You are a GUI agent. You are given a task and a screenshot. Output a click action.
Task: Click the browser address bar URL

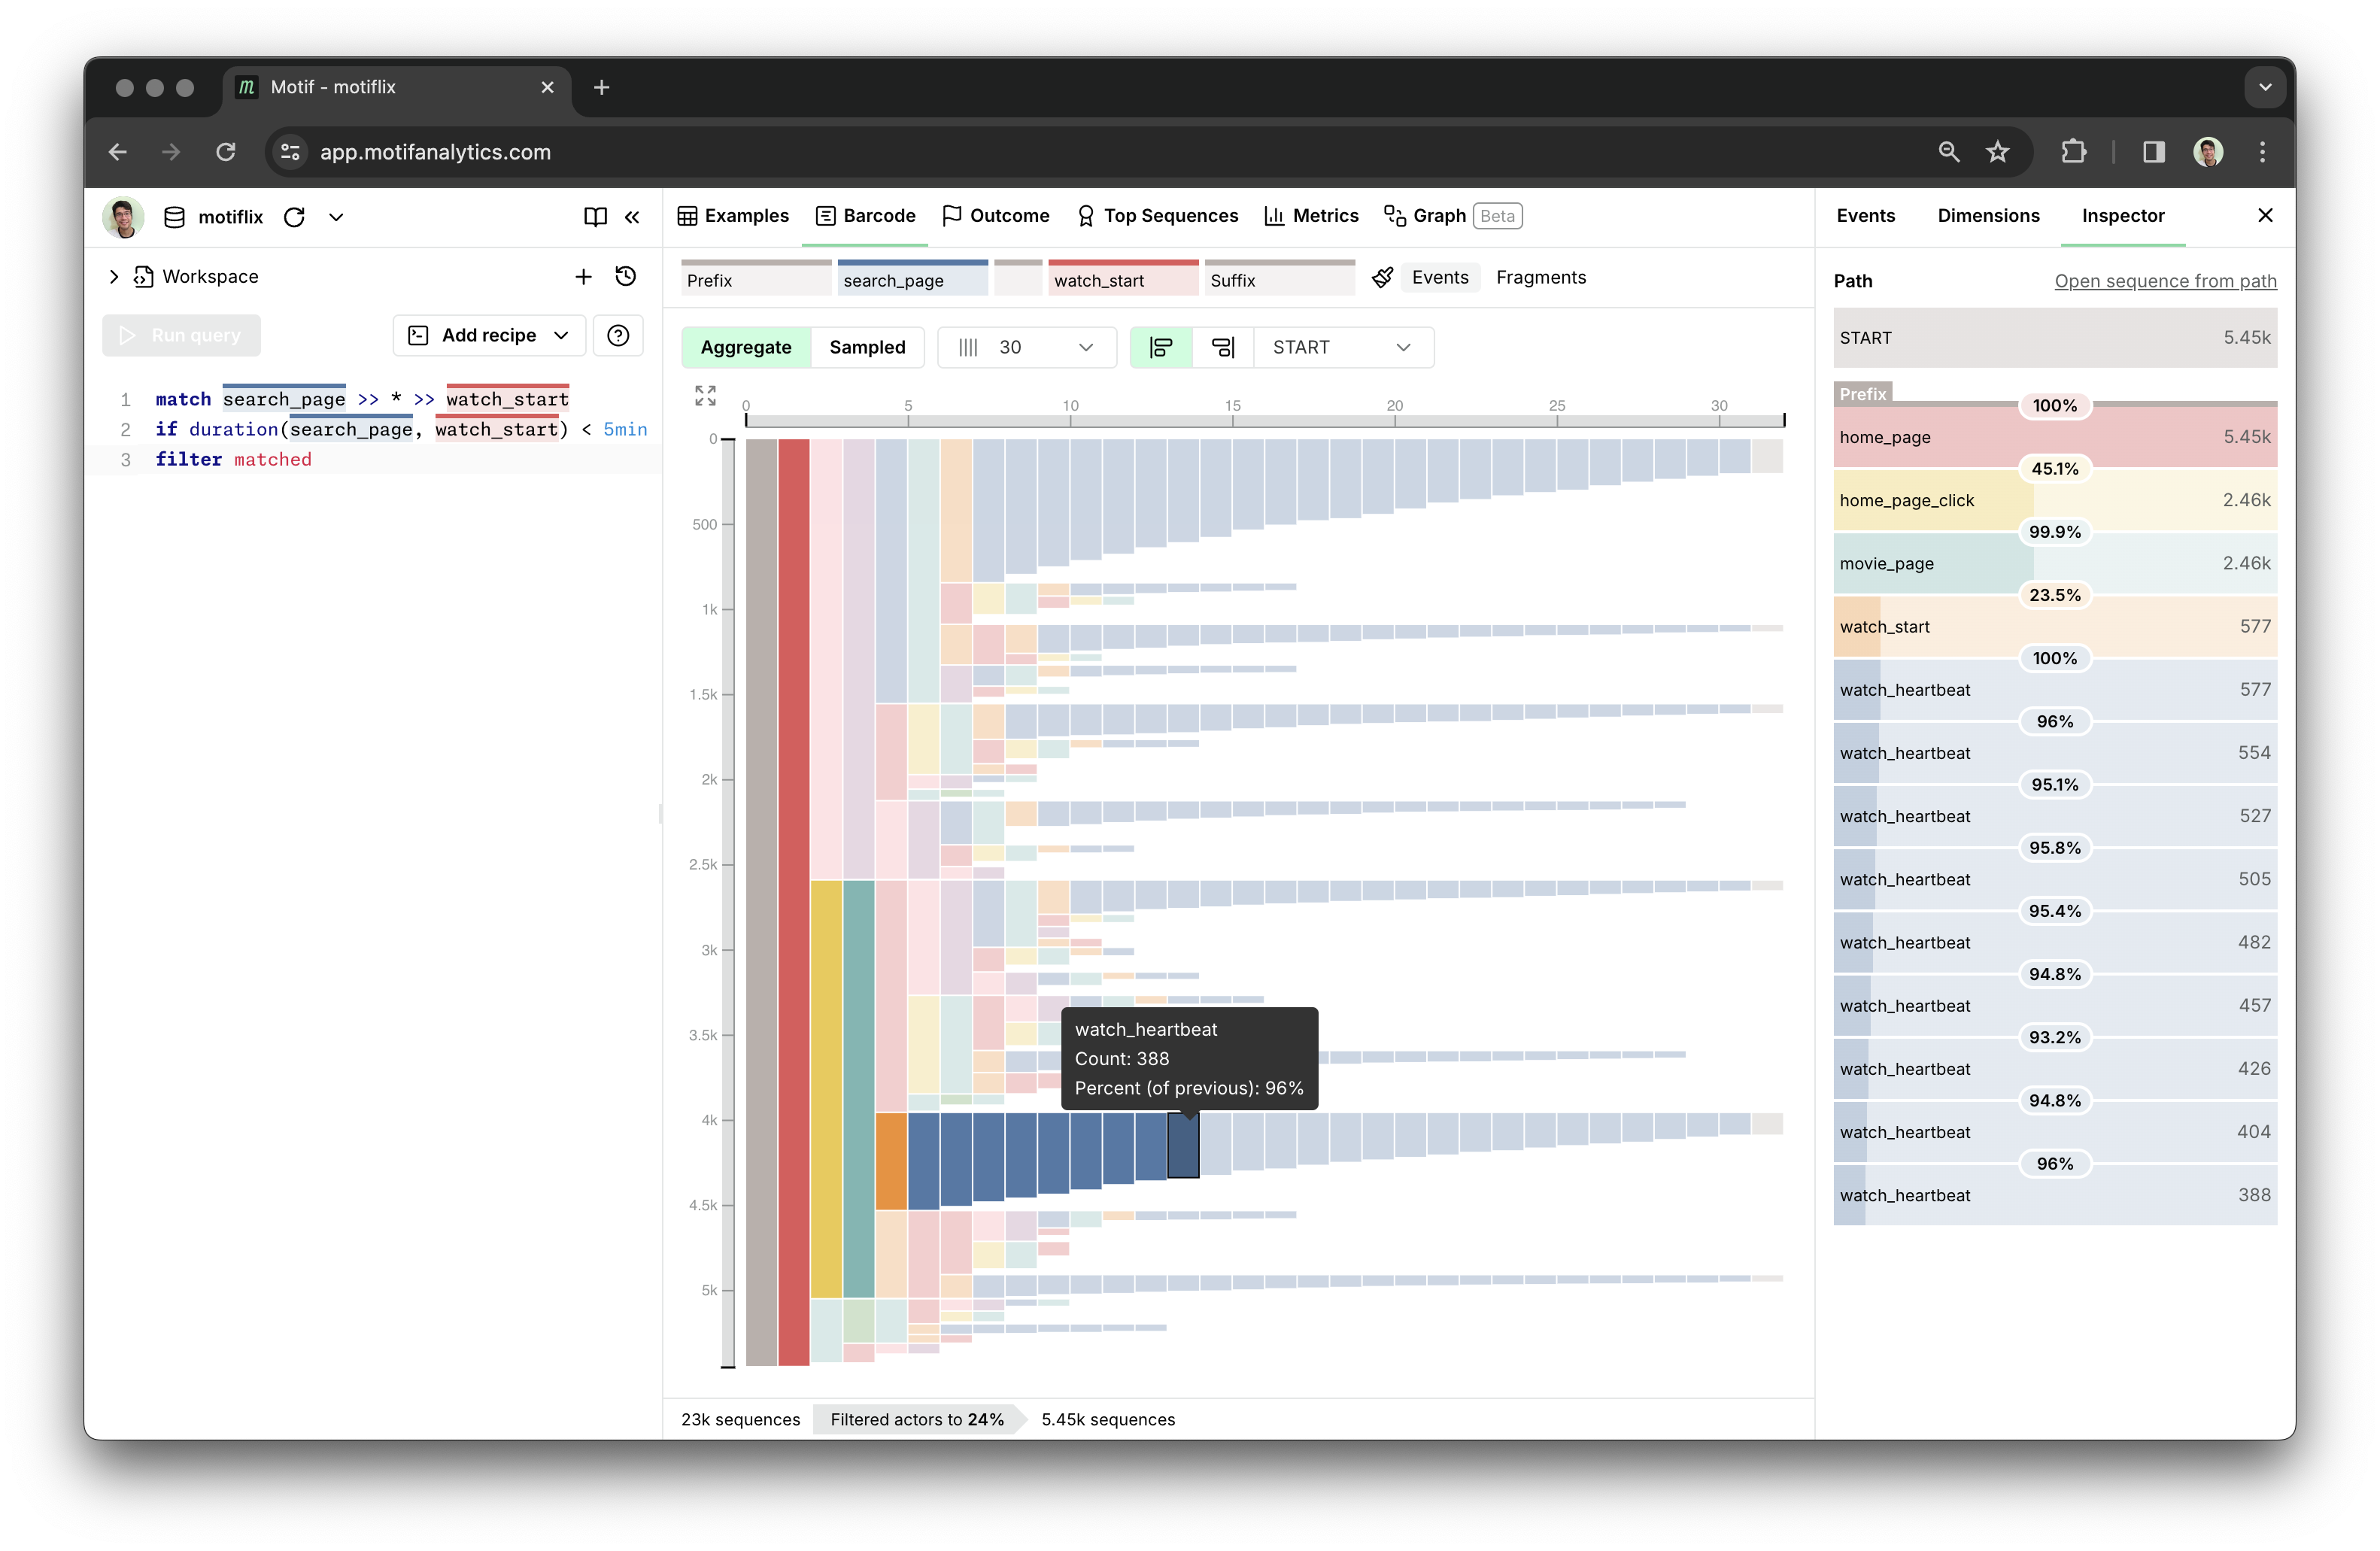435,152
